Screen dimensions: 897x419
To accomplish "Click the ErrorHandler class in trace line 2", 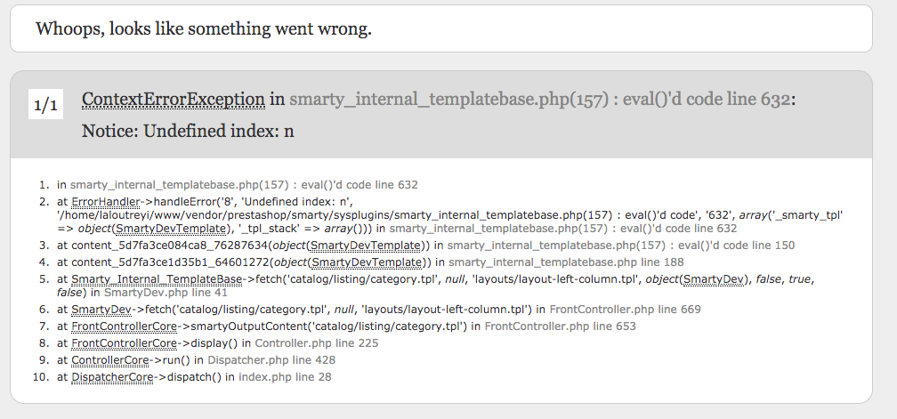I will [x=105, y=201].
